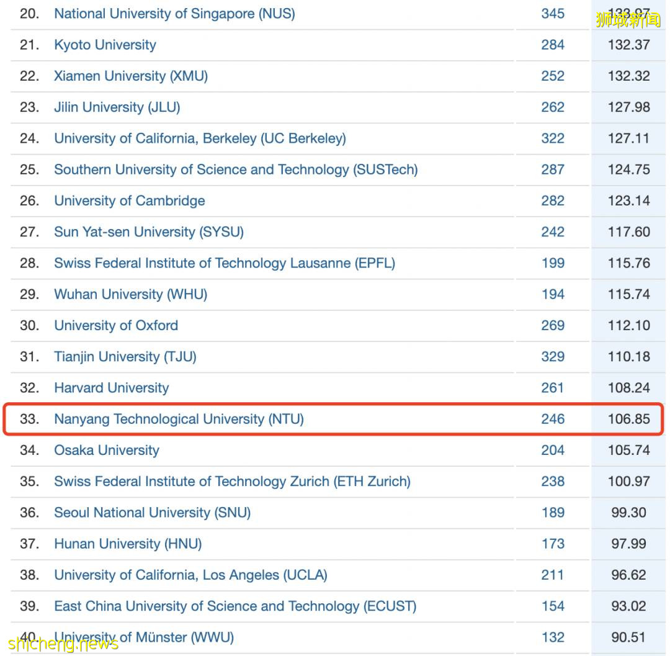Open the count link showing 345 for NUS
Viewport: 670px width, 656px height.
[552, 14]
